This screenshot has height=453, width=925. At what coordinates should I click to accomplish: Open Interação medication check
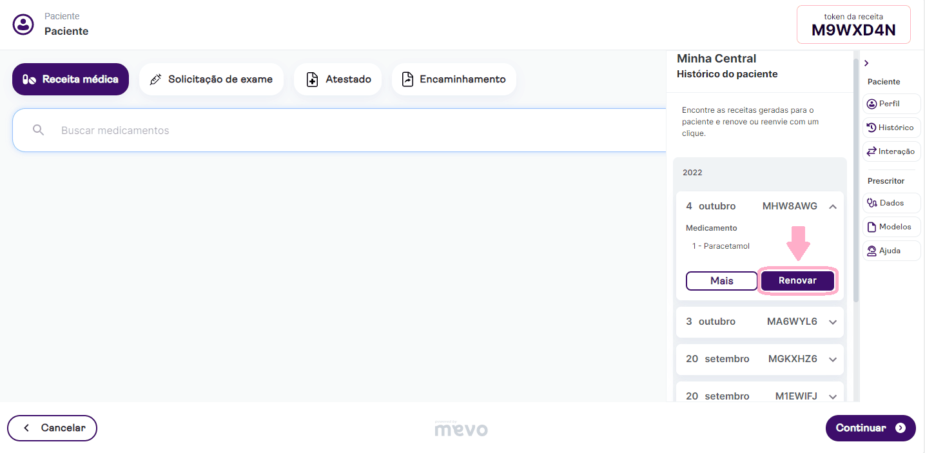click(x=891, y=151)
